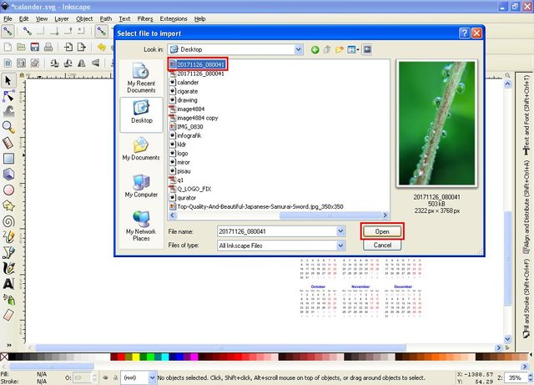Select the Selector arrow tool

coord(8,80)
